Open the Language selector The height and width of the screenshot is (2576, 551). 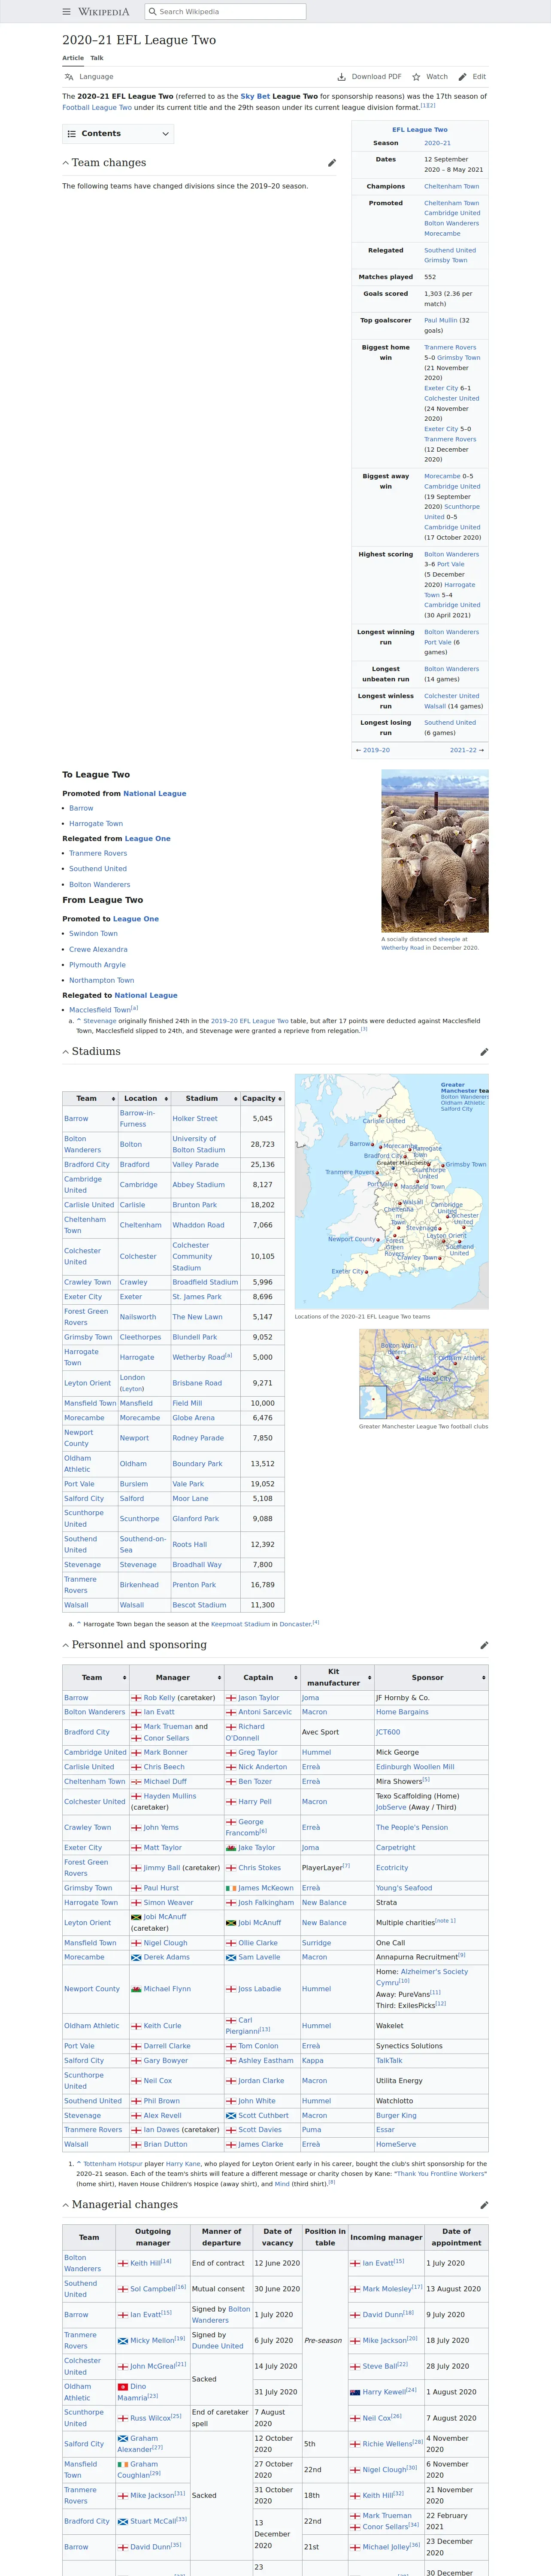click(89, 77)
